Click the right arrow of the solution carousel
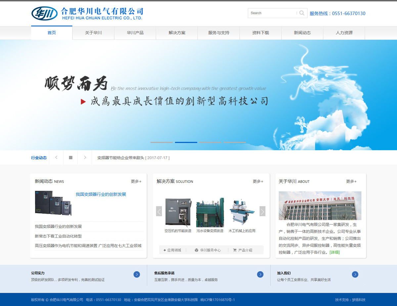This screenshot has width=397, height=306. point(262,211)
